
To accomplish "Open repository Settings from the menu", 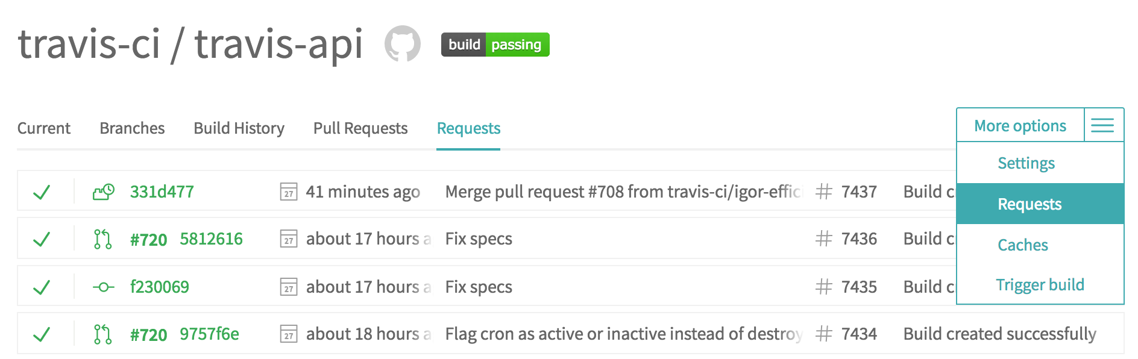I will tap(1026, 163).
